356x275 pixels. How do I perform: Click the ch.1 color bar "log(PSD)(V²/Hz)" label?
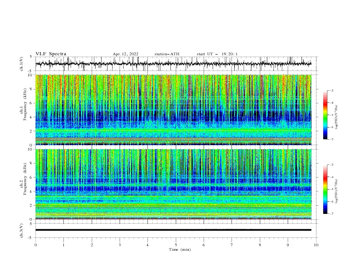[337, 117]
